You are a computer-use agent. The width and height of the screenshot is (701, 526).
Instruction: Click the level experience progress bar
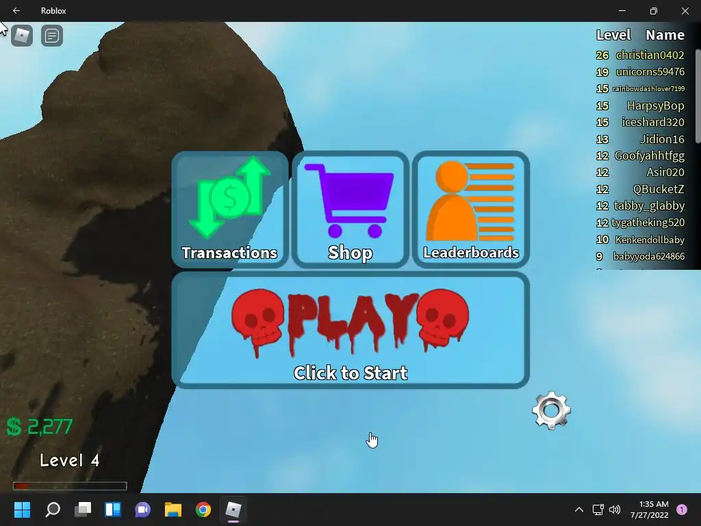pyautogui.click(x=70, y=486)
